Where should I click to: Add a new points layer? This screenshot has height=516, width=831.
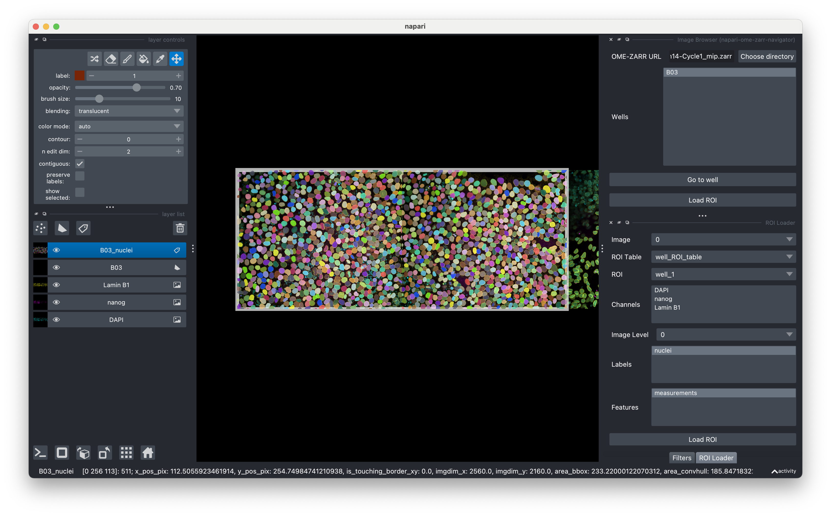tap(41, 228)
